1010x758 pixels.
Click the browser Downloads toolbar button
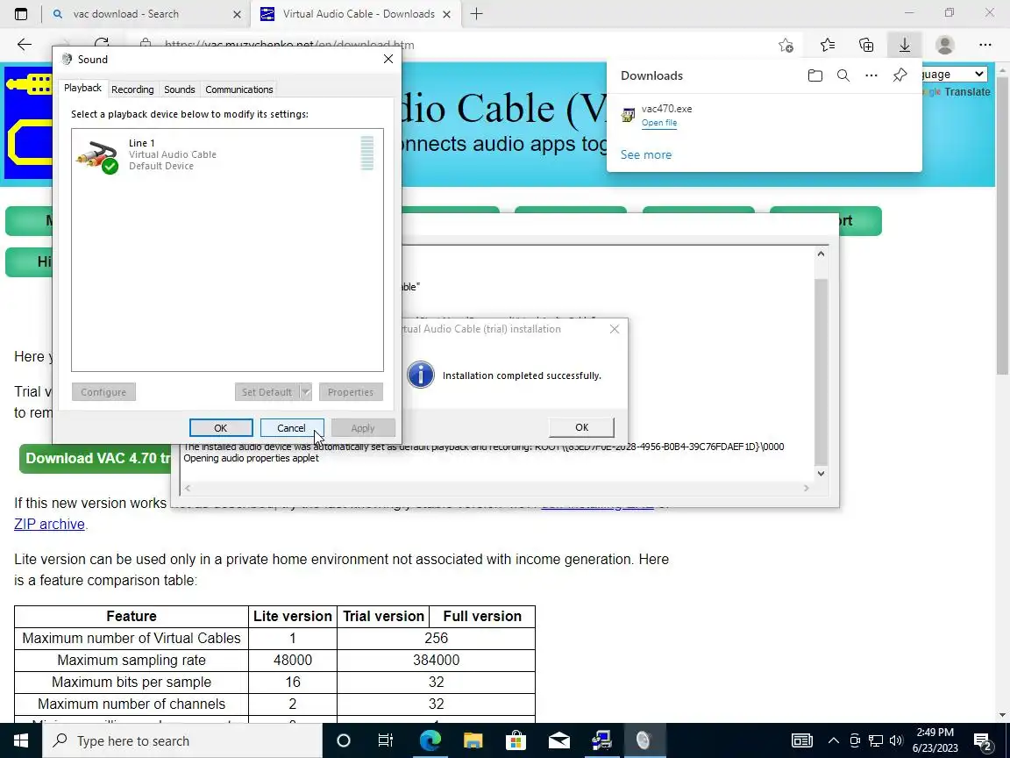pyautogui.click(x=905, y=45)
